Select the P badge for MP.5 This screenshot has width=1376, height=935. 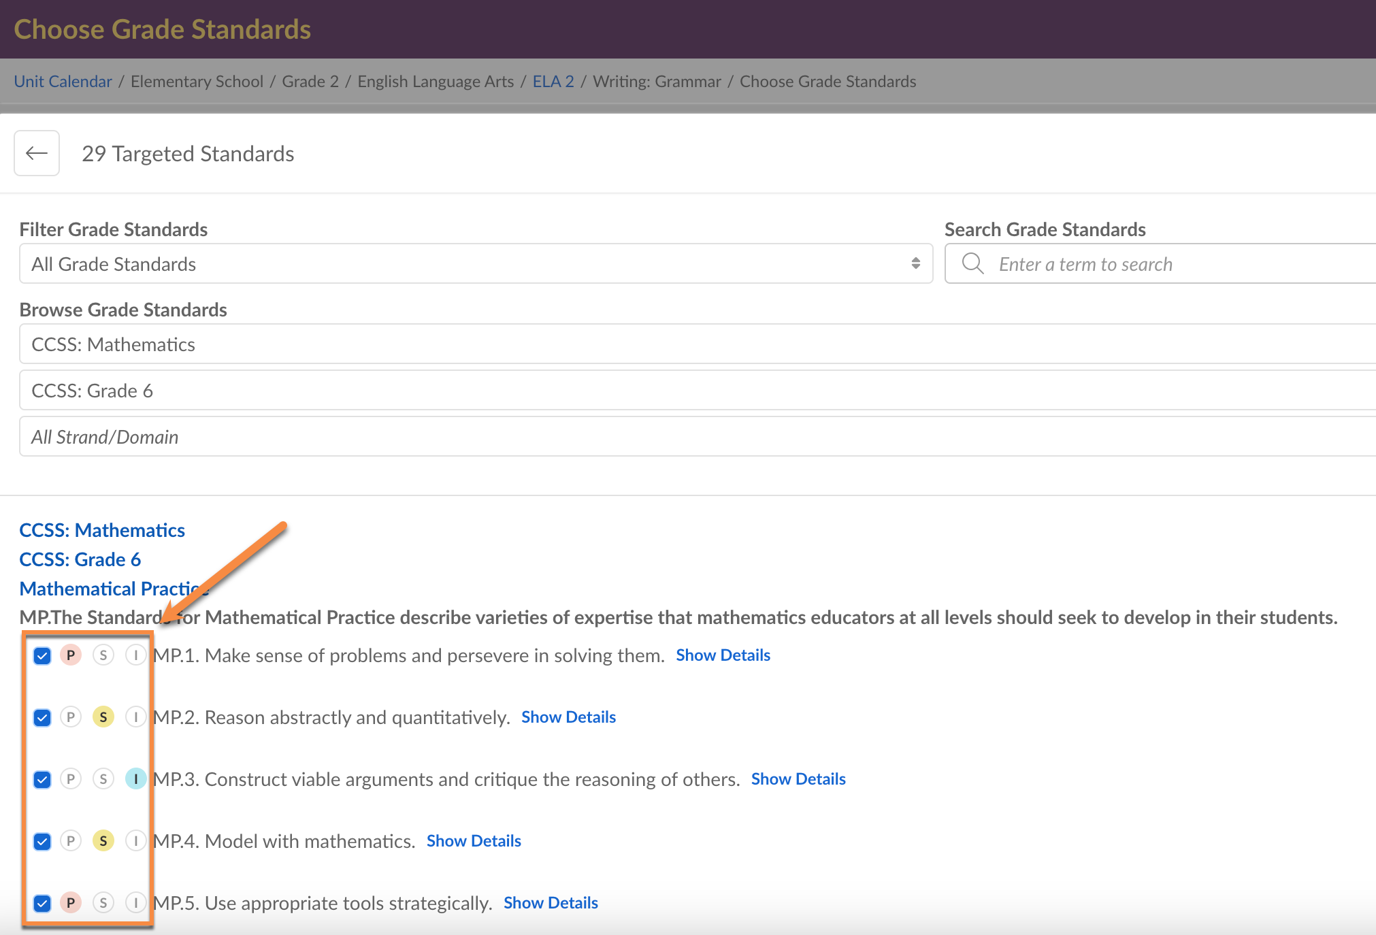click(71, 903)
